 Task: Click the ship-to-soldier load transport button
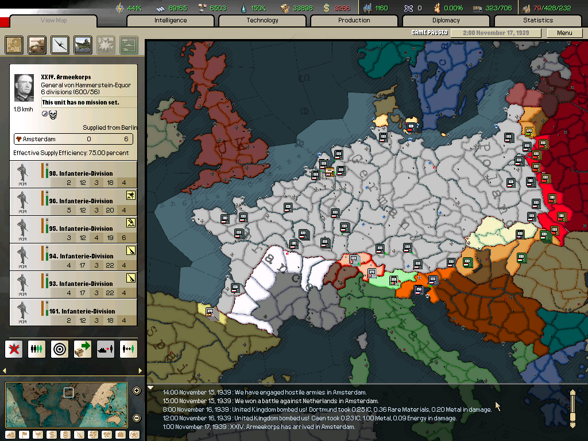(x=106, y=349)
